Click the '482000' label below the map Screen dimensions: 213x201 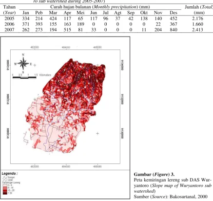35,166
